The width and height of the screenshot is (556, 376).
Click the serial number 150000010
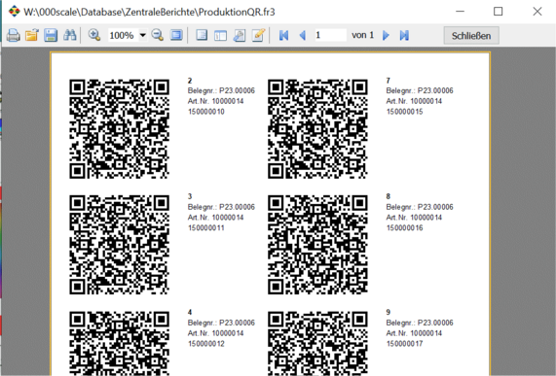(x=206, y=112)
